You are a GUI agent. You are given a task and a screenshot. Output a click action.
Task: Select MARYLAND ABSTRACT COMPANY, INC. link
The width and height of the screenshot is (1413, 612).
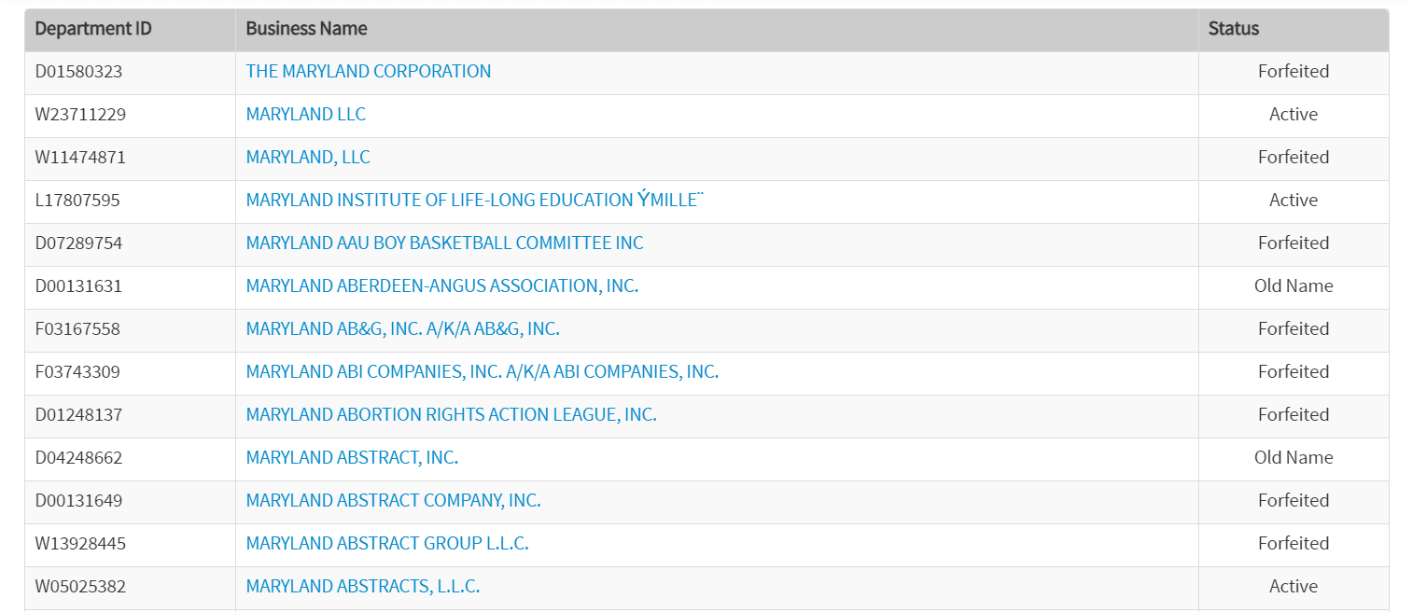point(393,501)
